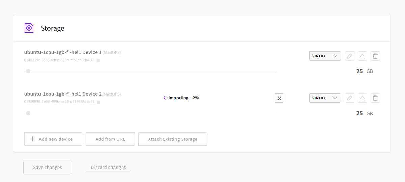The width and height of the screenshot is (405, 182).
Task: Click the Device 2 size slider handle
Action: point(28,113)
